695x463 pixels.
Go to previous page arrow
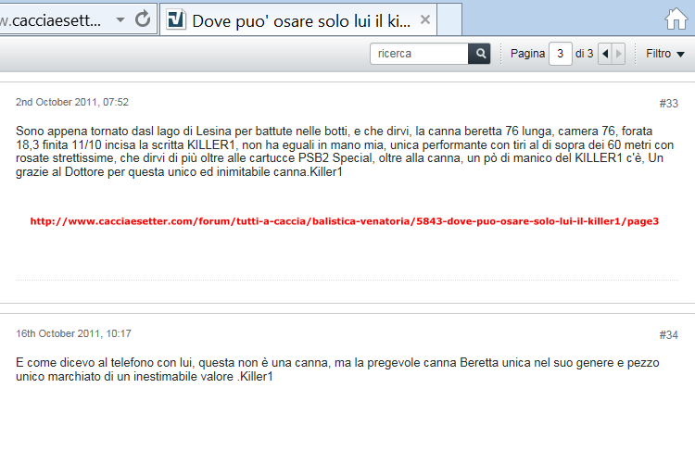[605, 54]
